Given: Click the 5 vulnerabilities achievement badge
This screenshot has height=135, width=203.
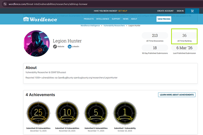Looking at the screenshot, I should click(96, 113).
